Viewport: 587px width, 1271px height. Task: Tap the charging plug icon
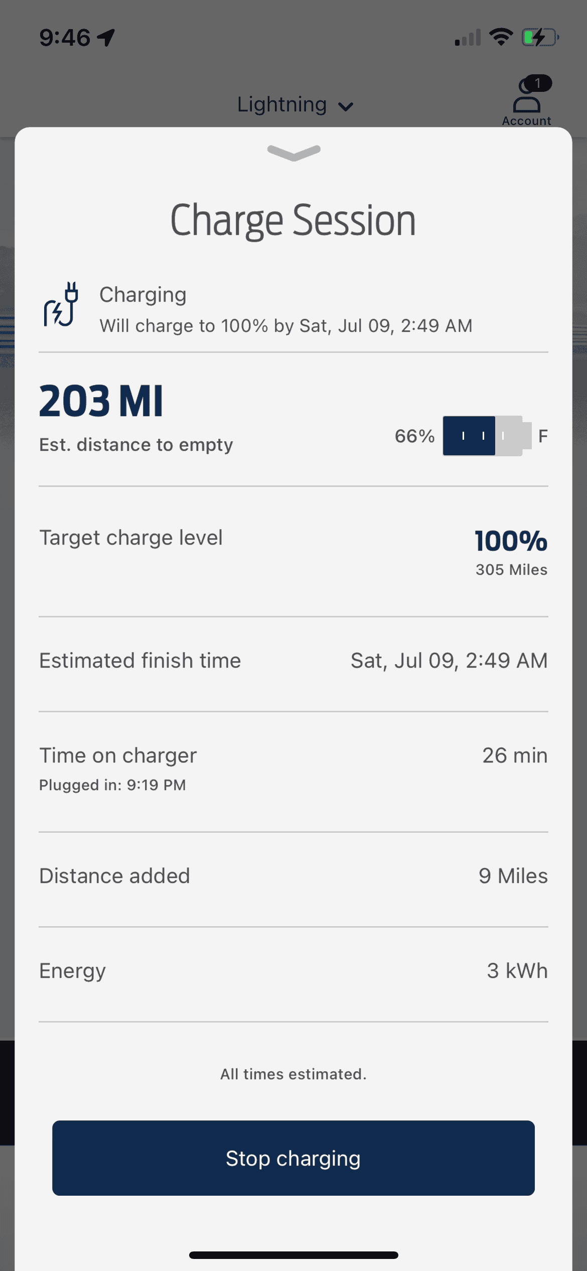click(x=61, y=305)
